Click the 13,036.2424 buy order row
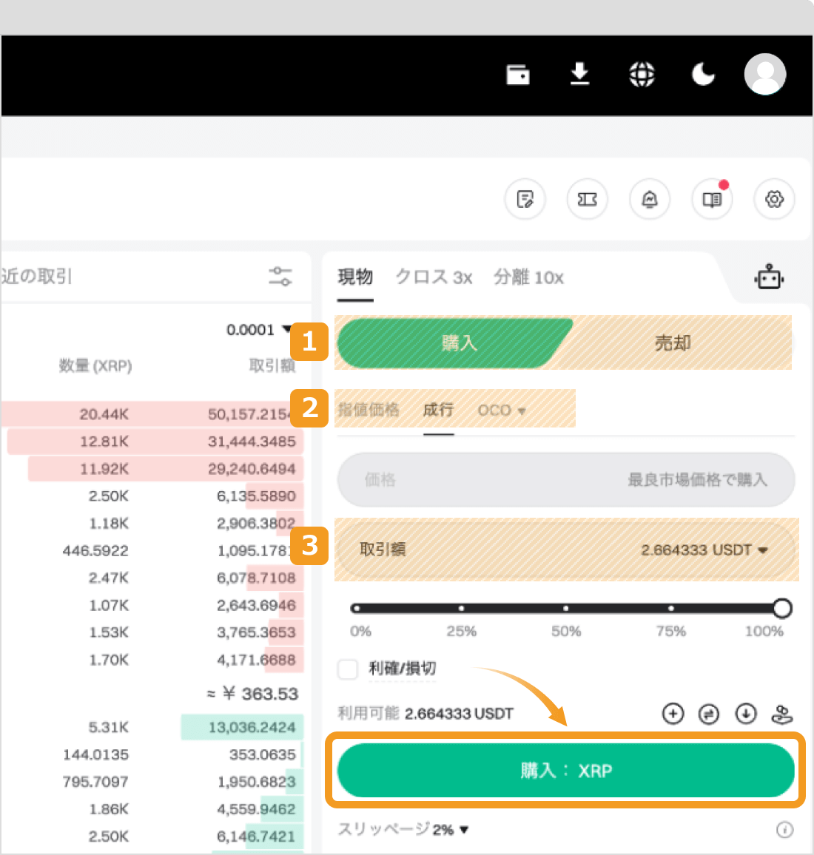 point(152,727)
